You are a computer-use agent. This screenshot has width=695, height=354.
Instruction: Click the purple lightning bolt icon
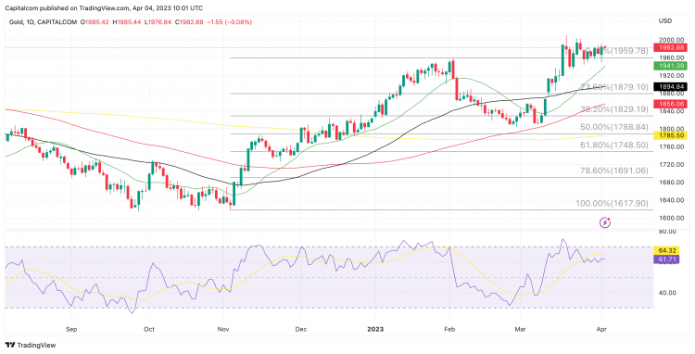[x=605, y=222]
